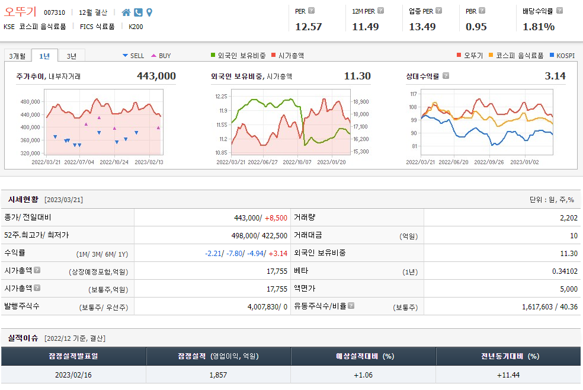Screen dimensions: 583x390
Task: Click the 52-week range 498,000/ 422,500
Action: (x=260, y=236)
